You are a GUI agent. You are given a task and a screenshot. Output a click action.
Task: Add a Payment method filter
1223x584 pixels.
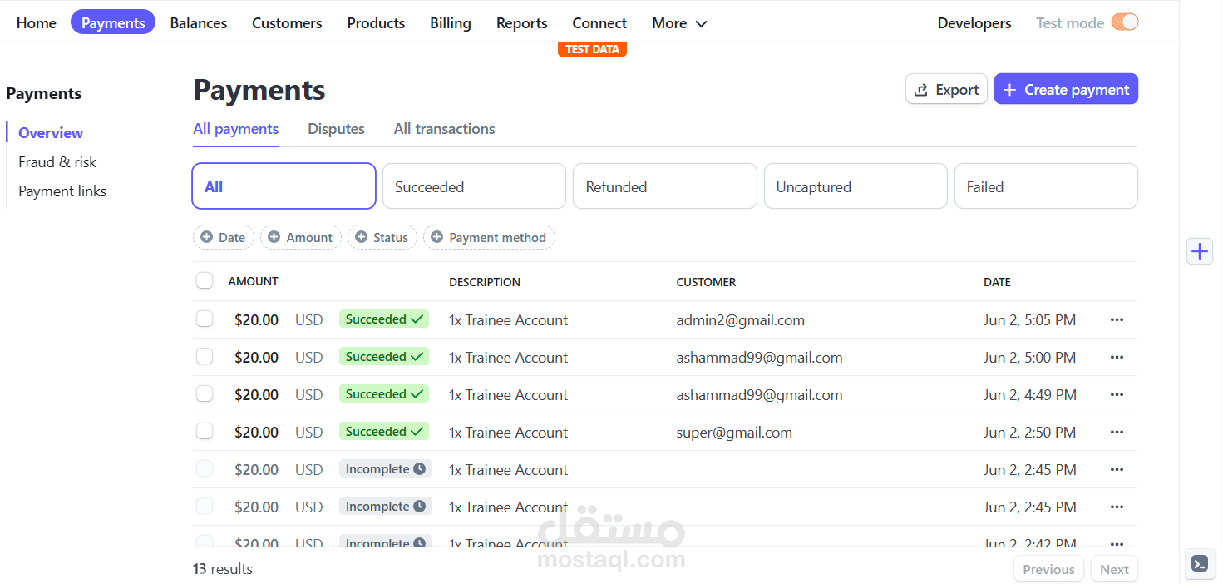(489, 238)
